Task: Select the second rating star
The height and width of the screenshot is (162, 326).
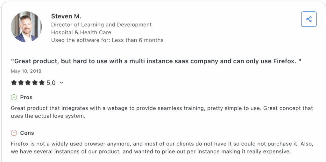Action: coord(21,83)
